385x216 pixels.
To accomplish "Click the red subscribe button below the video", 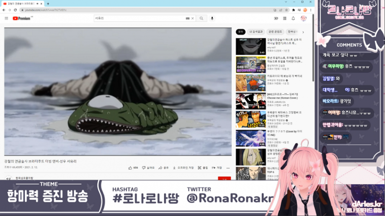I will [x=224, y=178].
